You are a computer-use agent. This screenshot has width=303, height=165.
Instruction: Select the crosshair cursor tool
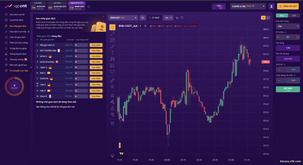[112, 27]
